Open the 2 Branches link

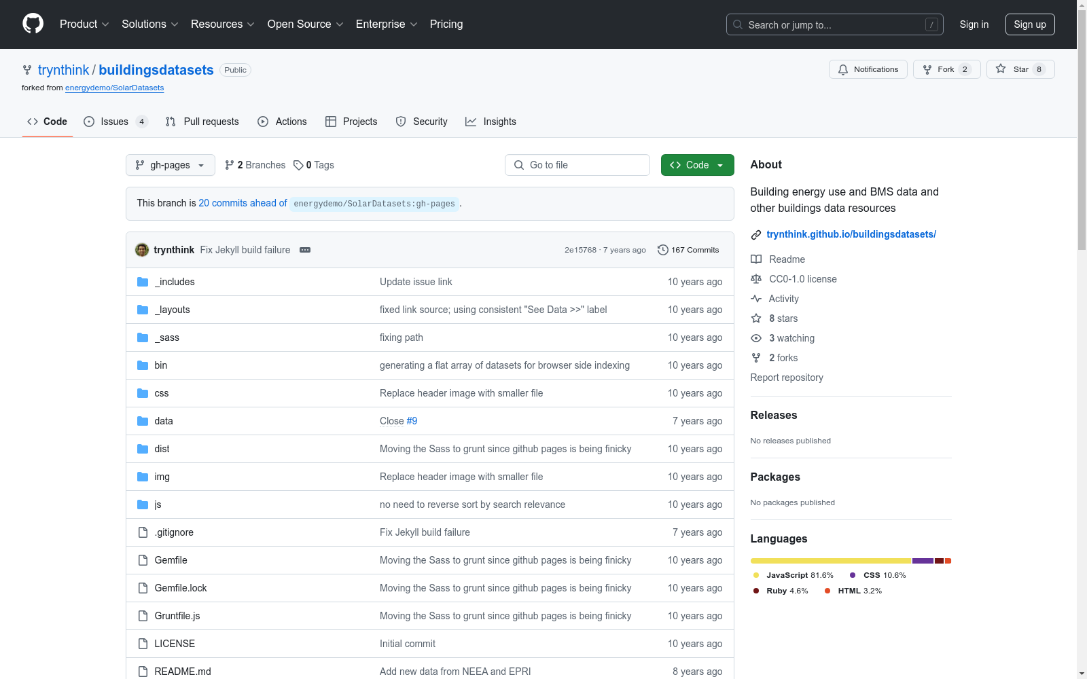pyautogui.click(x=255, y=165)
